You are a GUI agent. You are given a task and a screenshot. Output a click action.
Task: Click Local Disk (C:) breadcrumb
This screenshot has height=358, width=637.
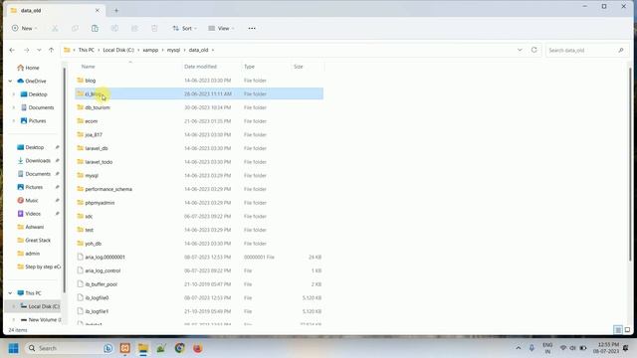point(118,50)
